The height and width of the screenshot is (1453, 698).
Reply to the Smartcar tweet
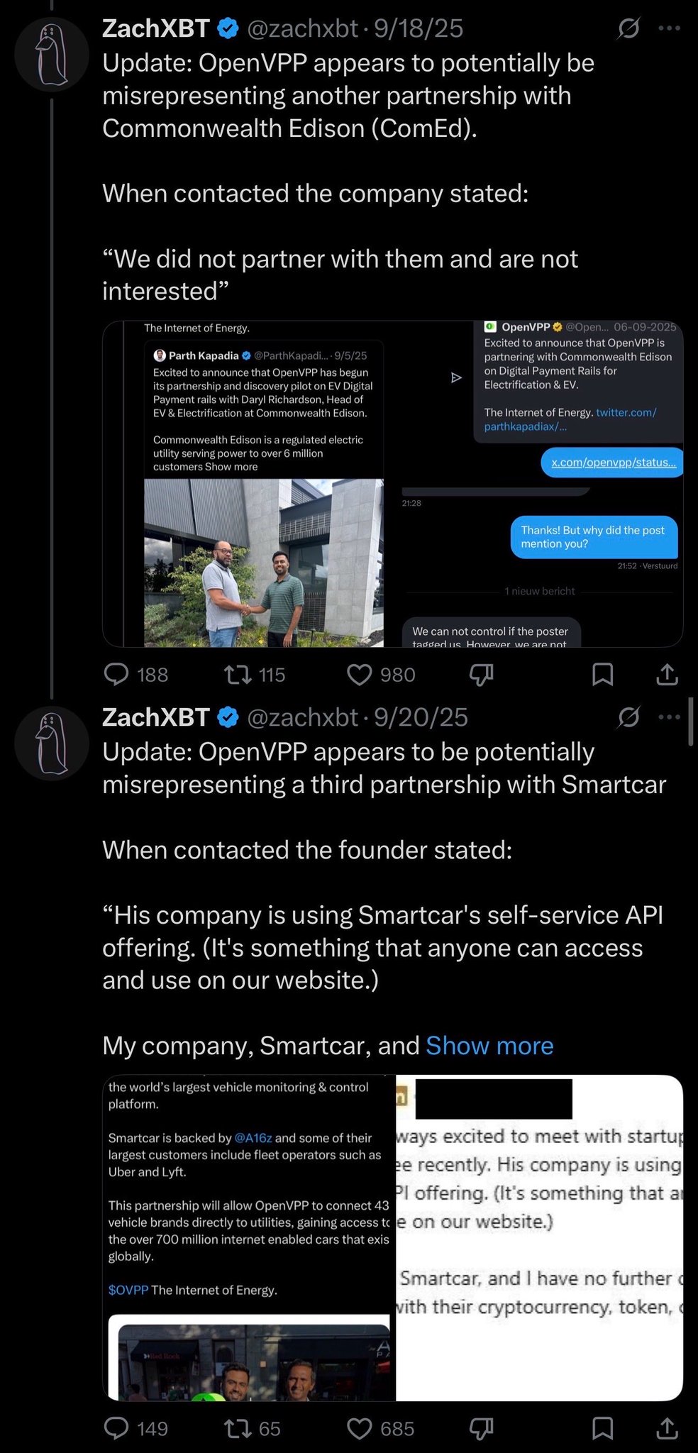pyautogui.click(x=116, y=1428)
